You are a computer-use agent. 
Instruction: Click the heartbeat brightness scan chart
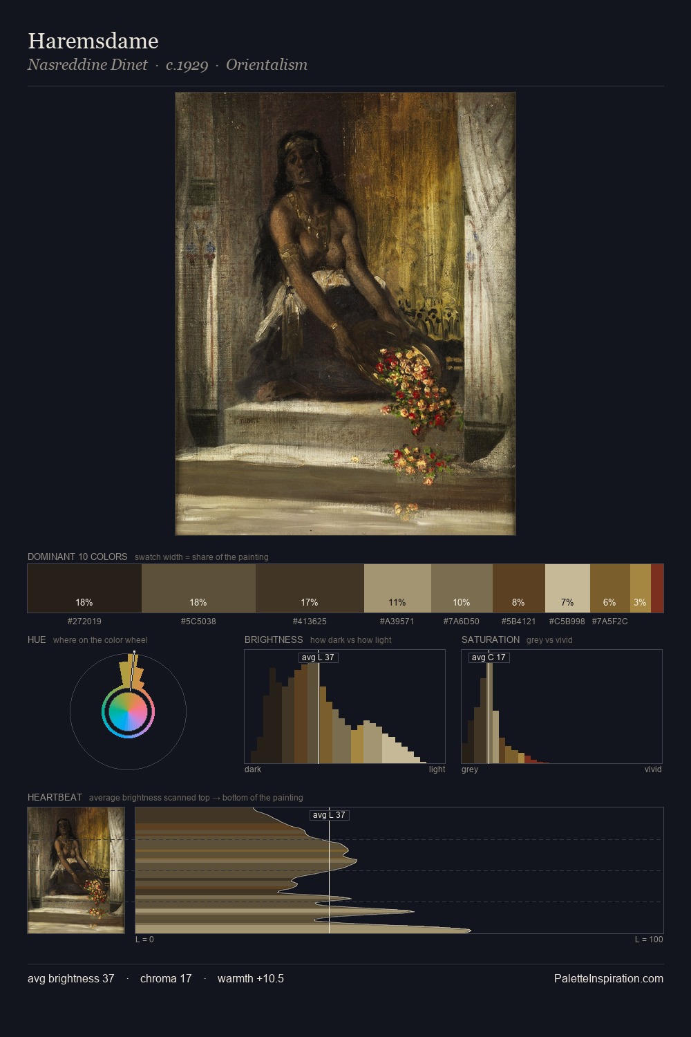coord(399,870)
